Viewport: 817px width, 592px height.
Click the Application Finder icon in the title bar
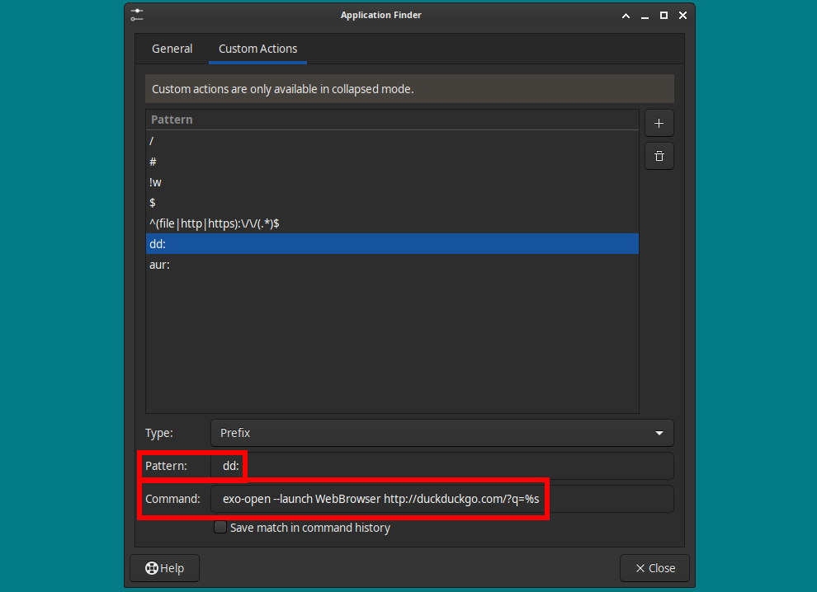click(137, 14)
